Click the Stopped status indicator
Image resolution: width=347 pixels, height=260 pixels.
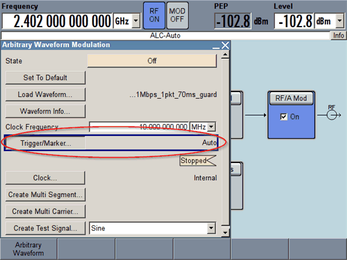pos(198,161)
